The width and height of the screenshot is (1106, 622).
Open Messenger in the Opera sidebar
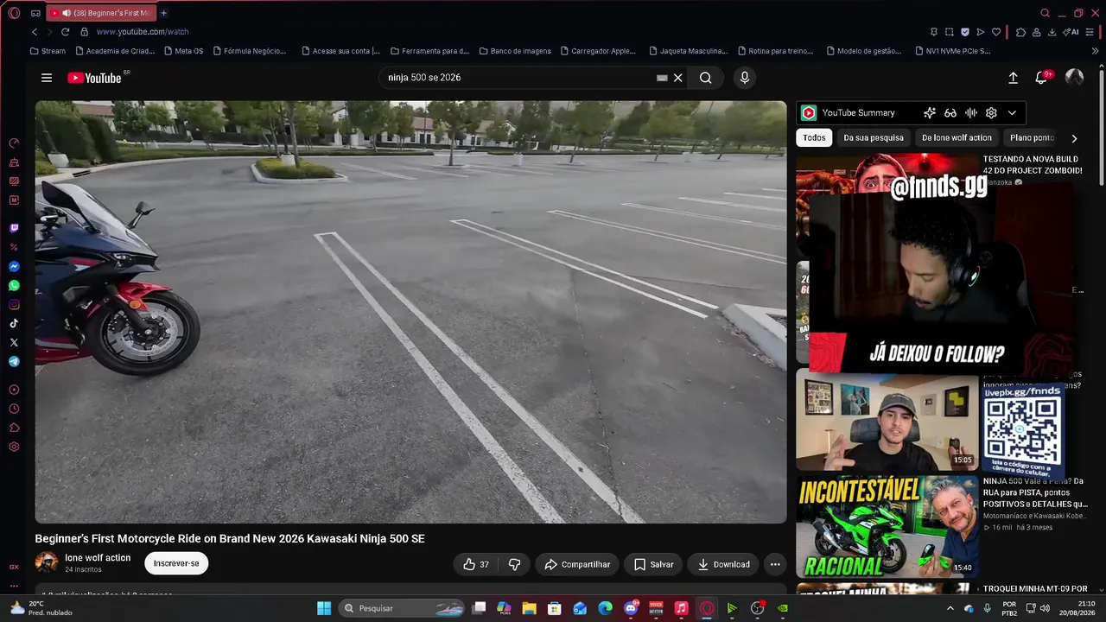(x=14, y=267)
